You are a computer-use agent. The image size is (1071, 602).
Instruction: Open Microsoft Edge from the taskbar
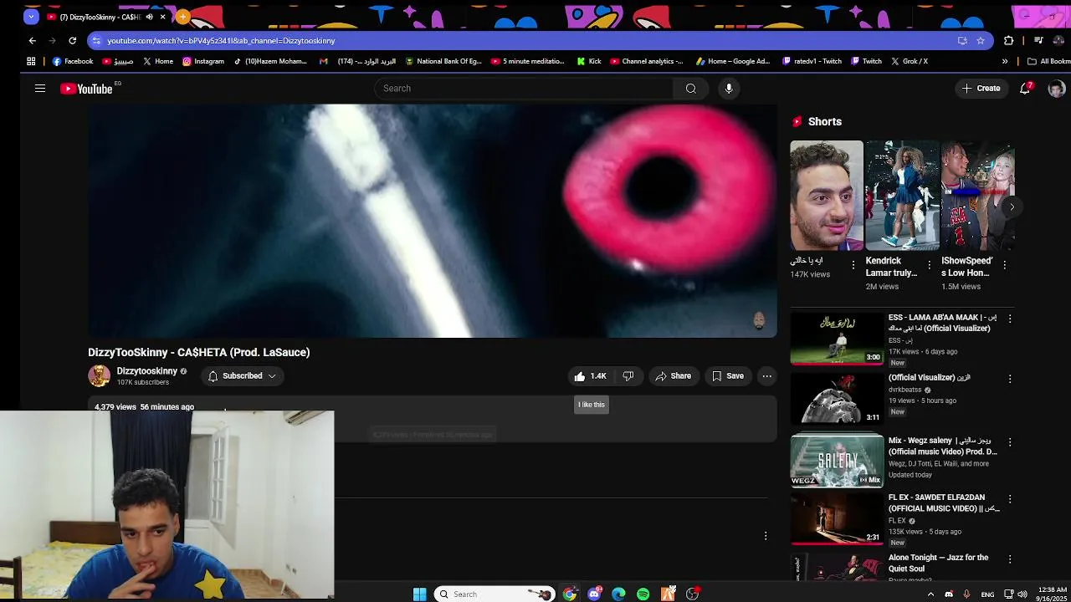pyautogui.click(x=618, y=594)
